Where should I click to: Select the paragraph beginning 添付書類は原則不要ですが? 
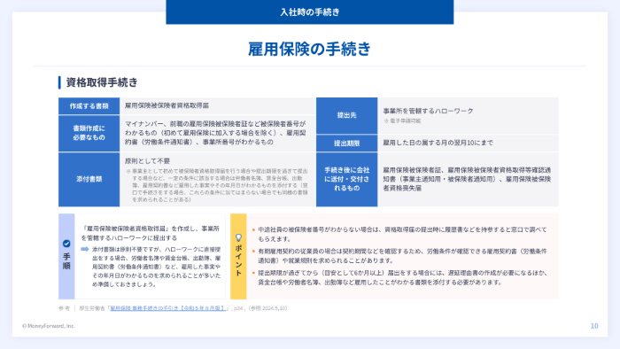coord(157,267)
